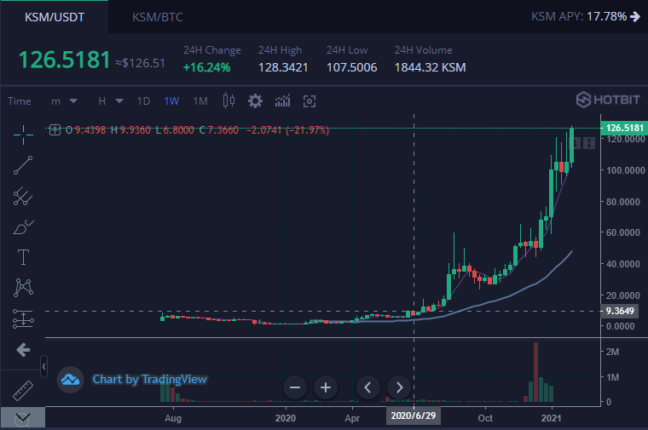Select the brush drawing tool
Viewport: 648px width, 430px height.
(23, 227)
